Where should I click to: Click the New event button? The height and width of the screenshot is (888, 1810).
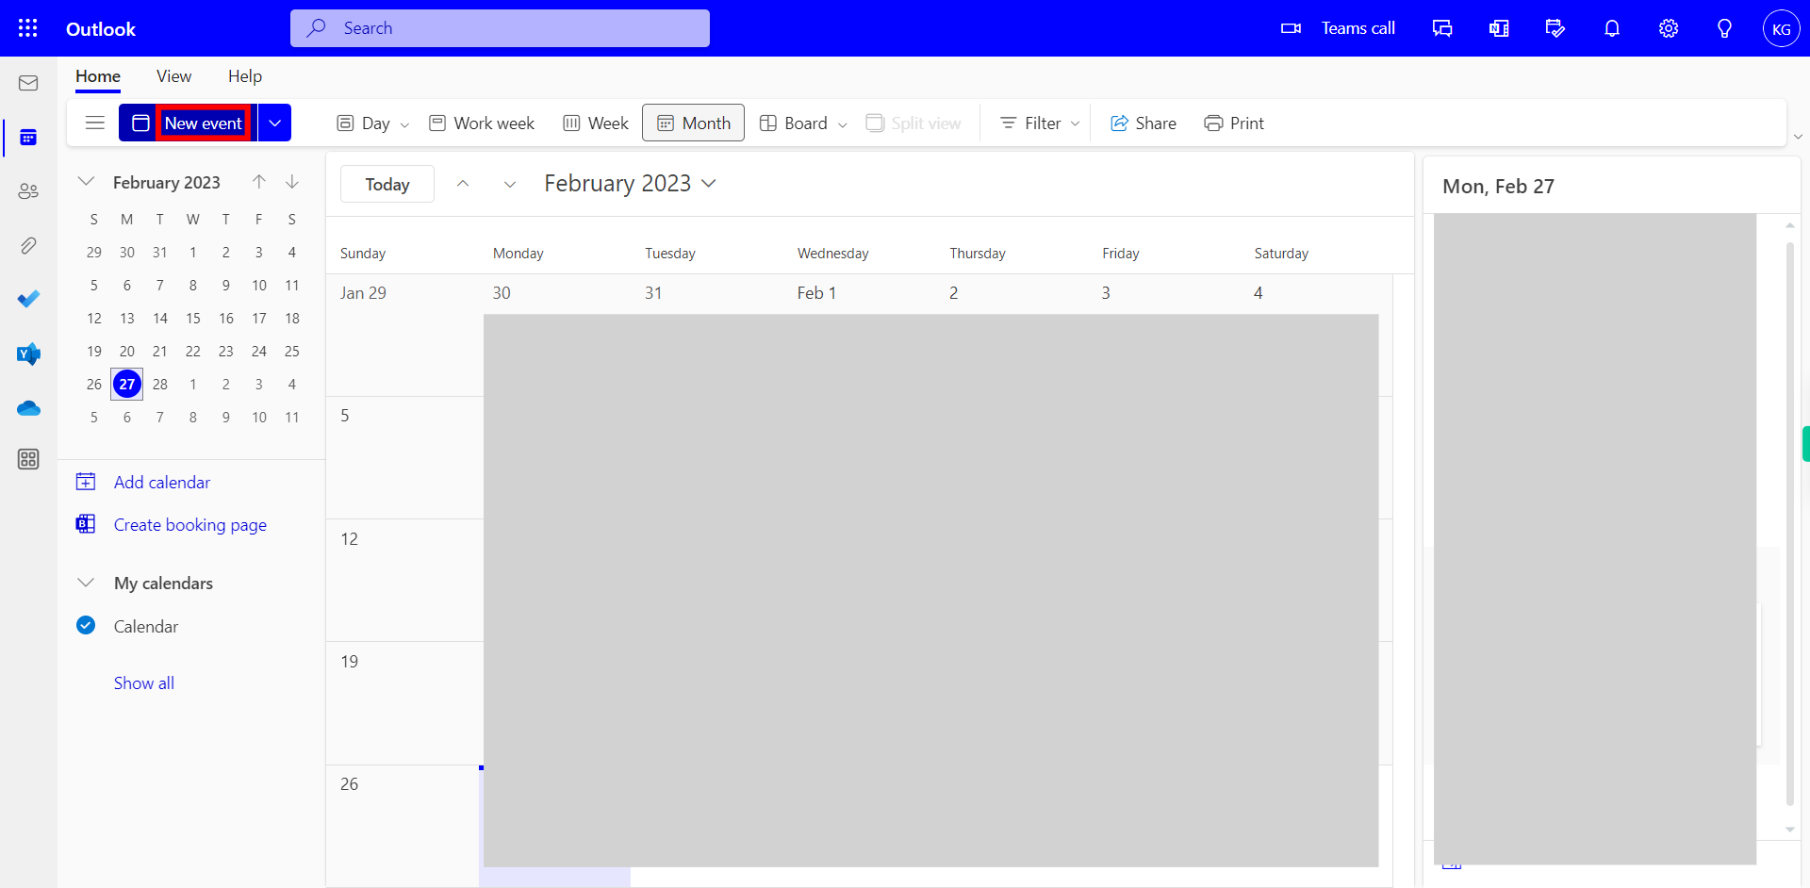188,123
